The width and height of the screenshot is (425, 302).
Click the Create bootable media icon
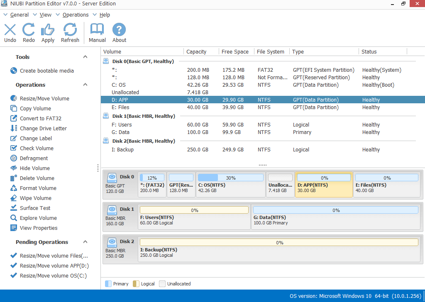(x=14, y=71)
